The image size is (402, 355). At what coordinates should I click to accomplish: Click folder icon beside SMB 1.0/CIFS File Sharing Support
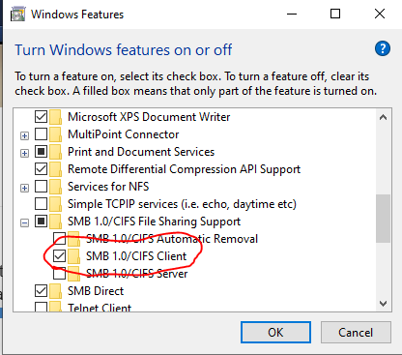tap(55, 222)
